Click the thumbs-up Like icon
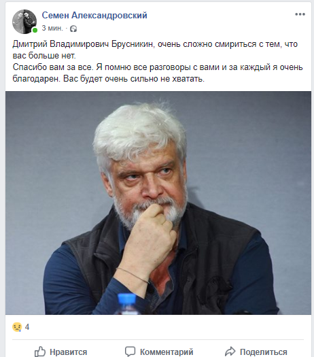The image size is (314, 357). (40, 352)
